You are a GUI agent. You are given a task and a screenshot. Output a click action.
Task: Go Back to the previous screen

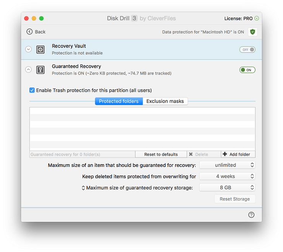(x=36, y=32)
